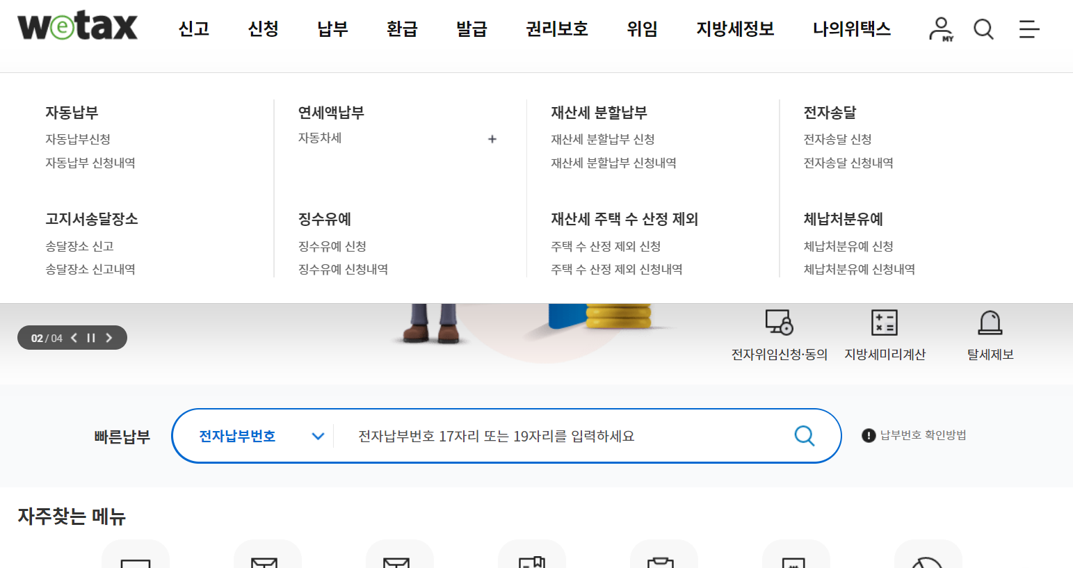The image size is (1073, 568).
Task: Open the 발급 menu
Action: click(471, 29)
